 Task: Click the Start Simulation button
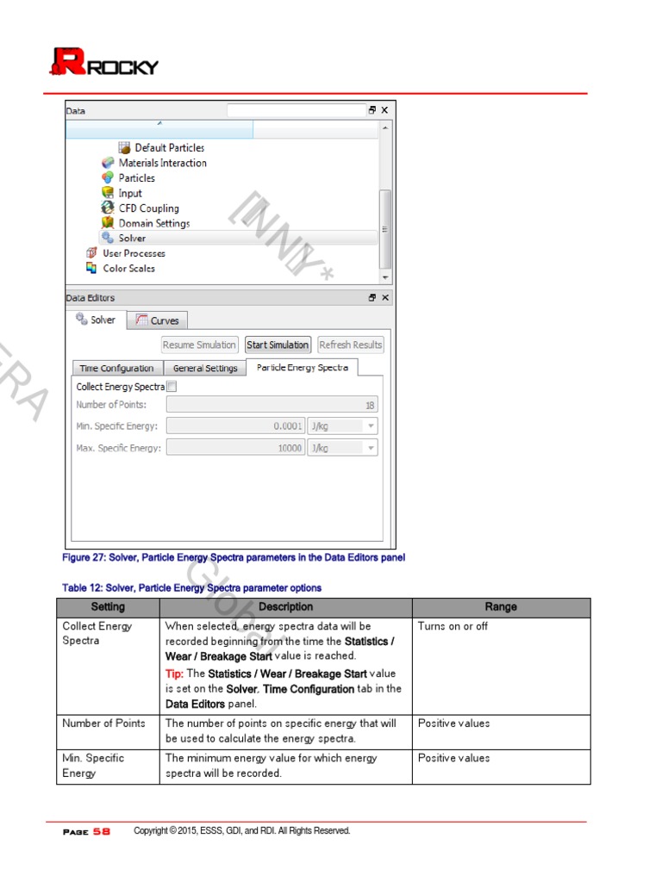point(278,345)
